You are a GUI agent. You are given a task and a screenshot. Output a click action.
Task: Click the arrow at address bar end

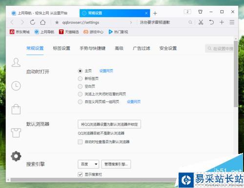[x=131, y=22]
